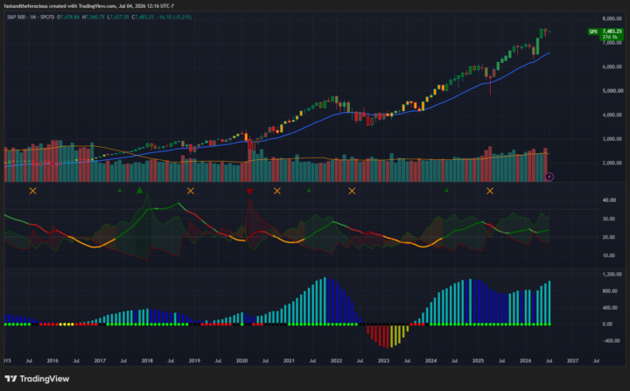
Task: Click the purple lightning bolt icon
Action: 549,177
